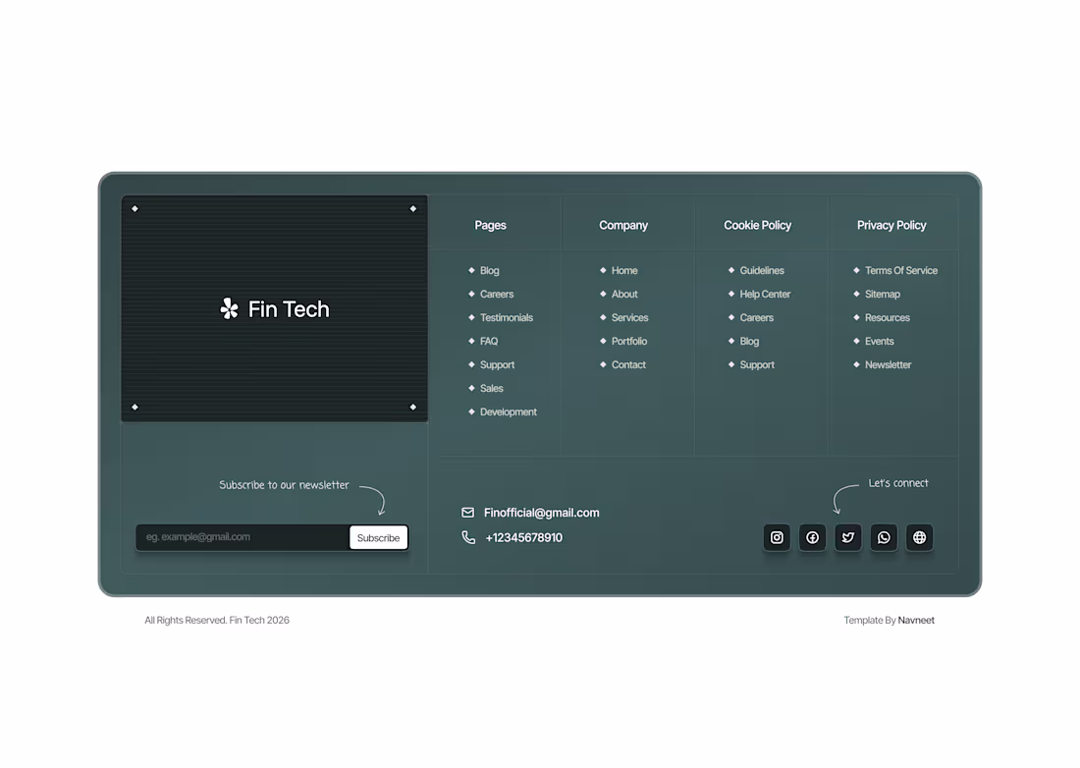
Task: Click the Pages column heading
Action: pos(490,225)
